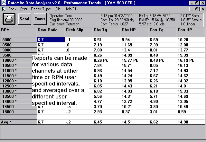
Task: Click Corr HP value 8.59 at 15000
Action: pyautogui.click(x=191, y=112)
